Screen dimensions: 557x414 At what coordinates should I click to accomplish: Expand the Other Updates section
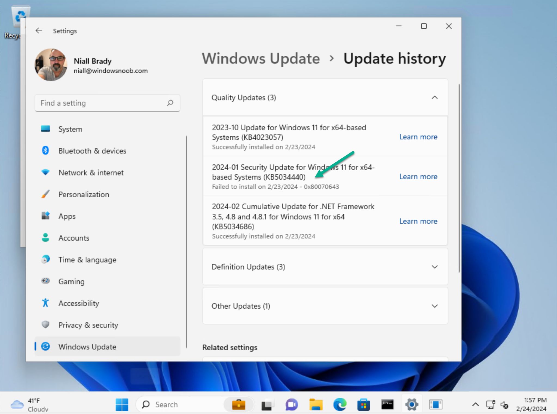tap(435, 306)
